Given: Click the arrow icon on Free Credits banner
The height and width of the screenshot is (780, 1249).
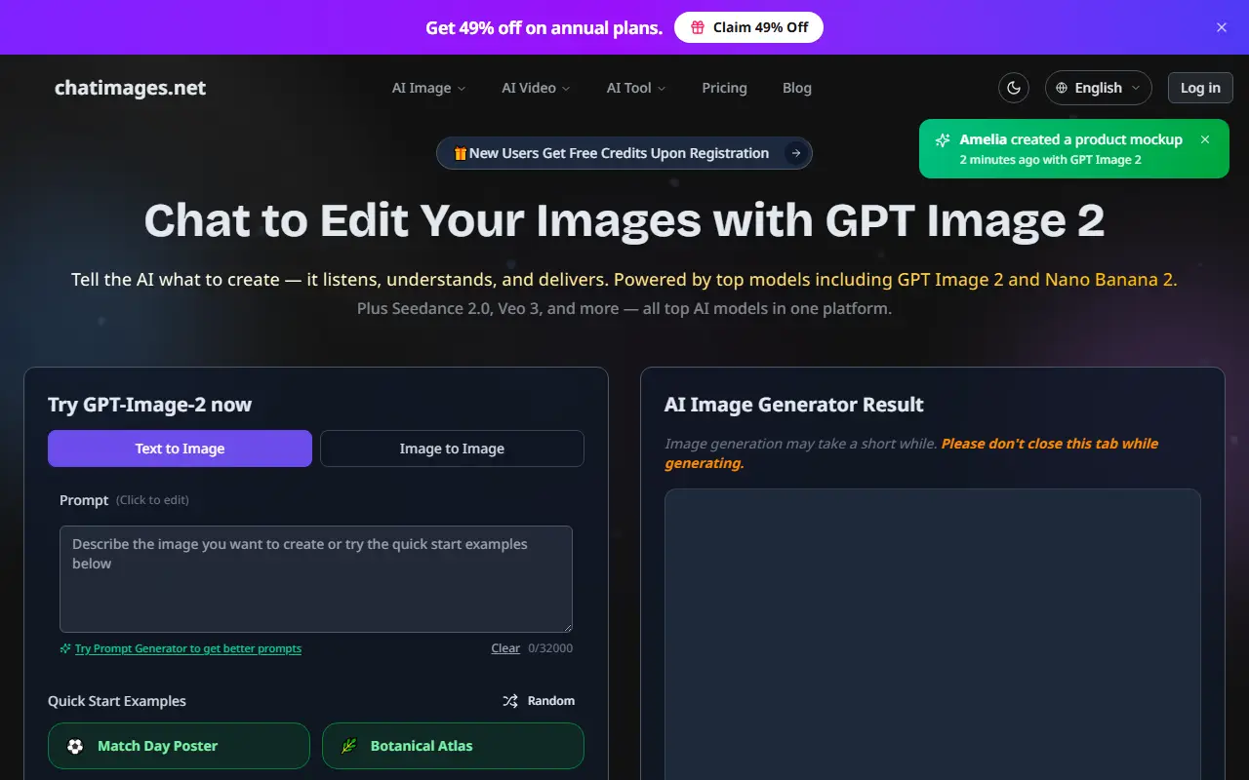Looking at the screenshot, I should 796,153.
